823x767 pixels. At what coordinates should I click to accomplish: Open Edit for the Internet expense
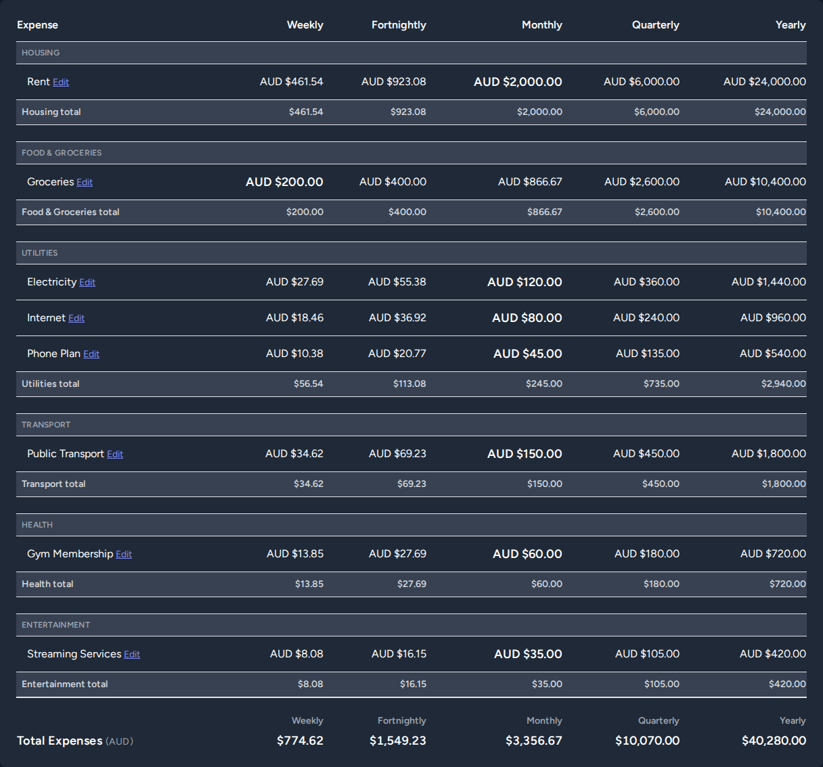pyautogui.click(x=76, y=318)
